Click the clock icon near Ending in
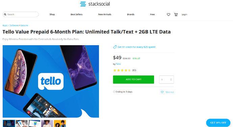This screenshot has height=127, width=233. (x=114, y=92)
